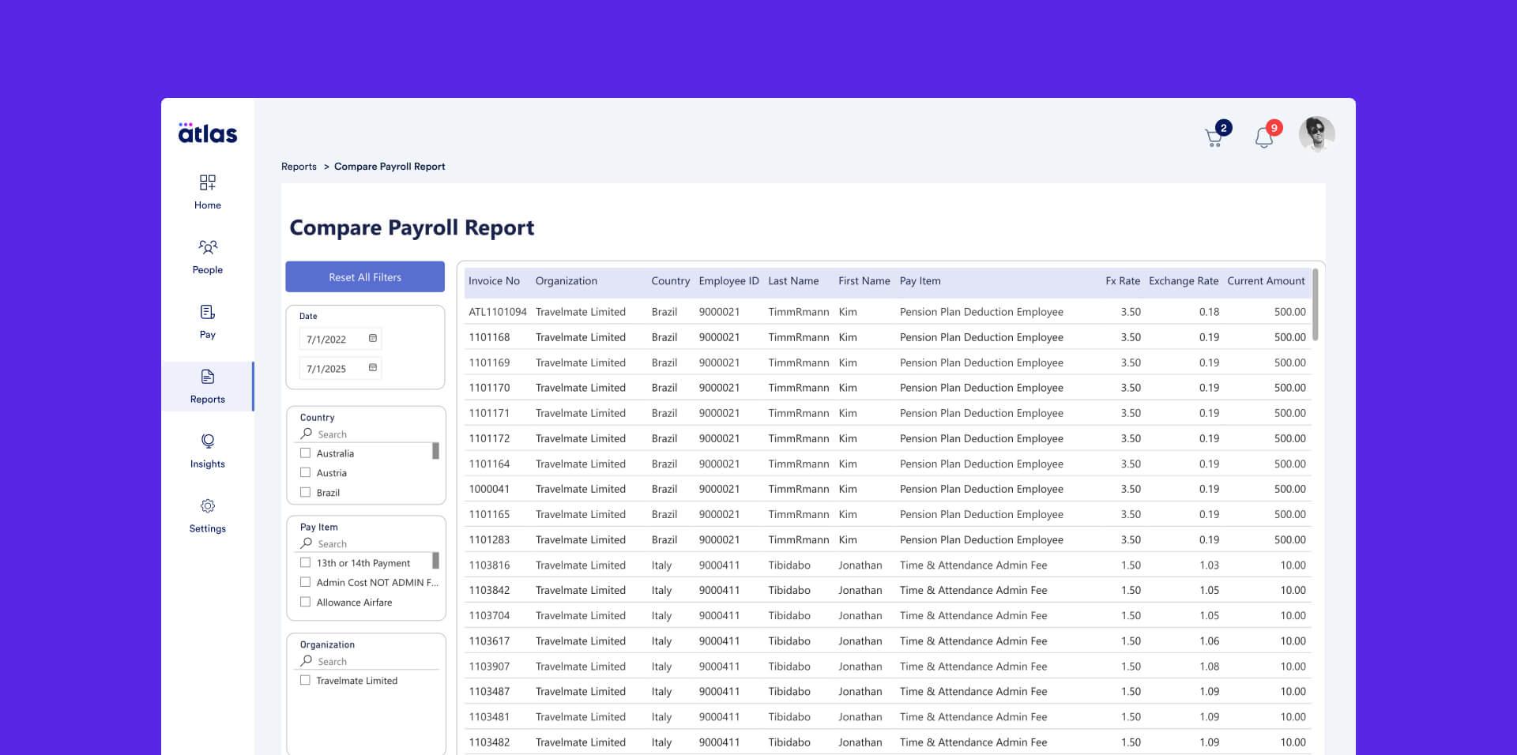Click the Organization search field

368,662
